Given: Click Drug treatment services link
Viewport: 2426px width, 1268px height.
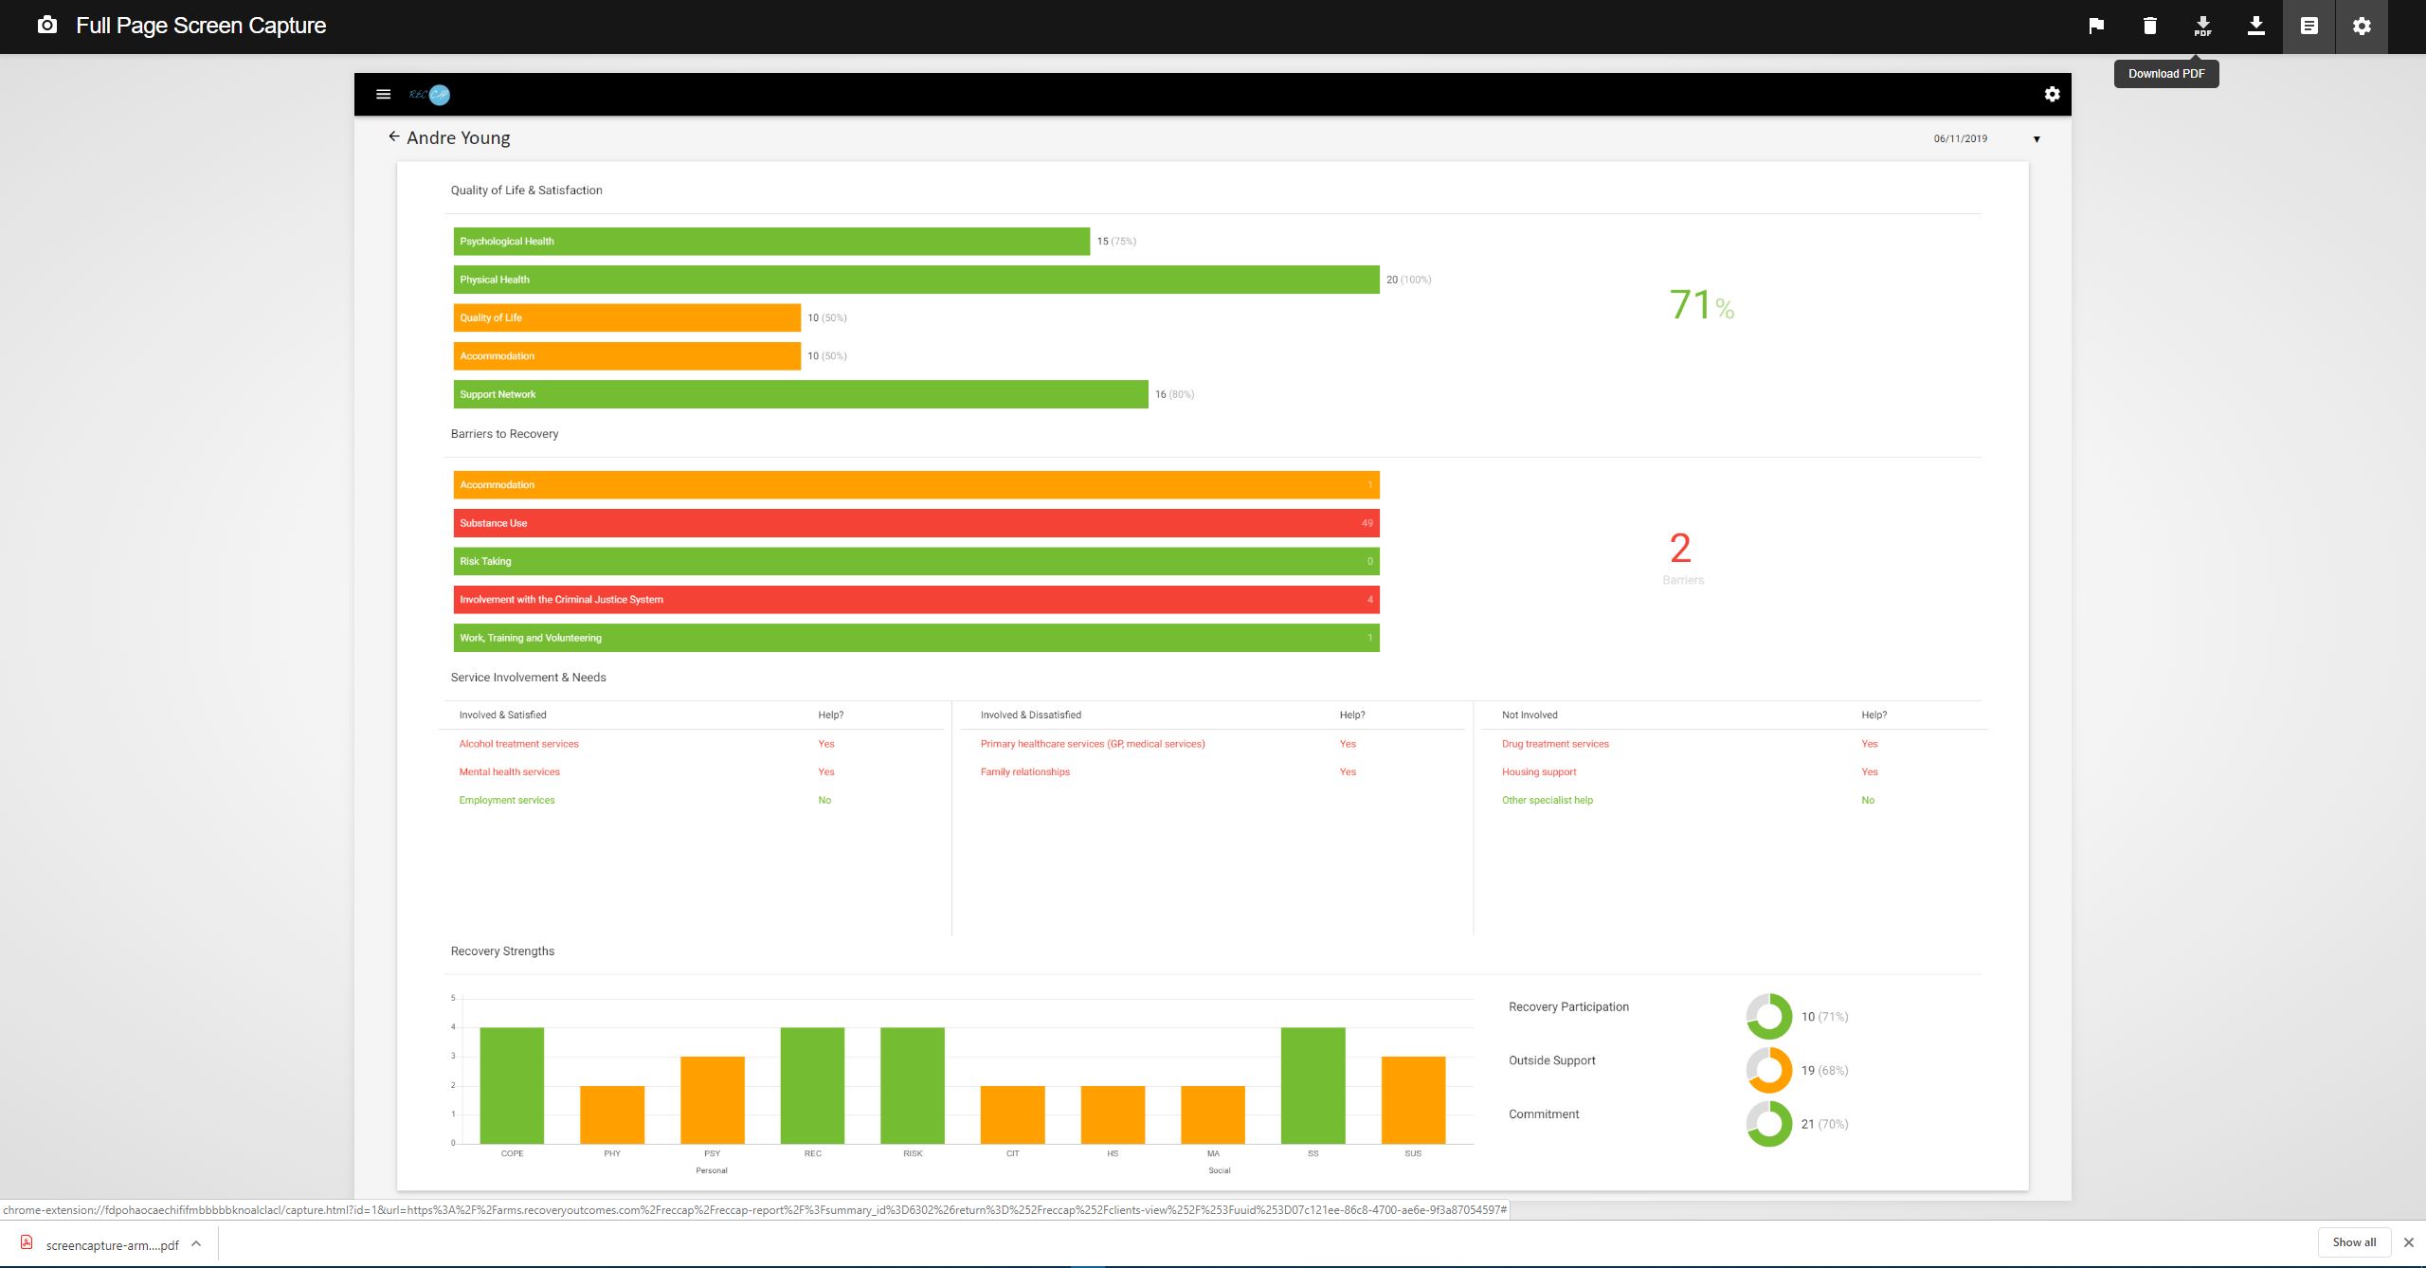Looking at the screenshot, I should [x=1555, y=744].
